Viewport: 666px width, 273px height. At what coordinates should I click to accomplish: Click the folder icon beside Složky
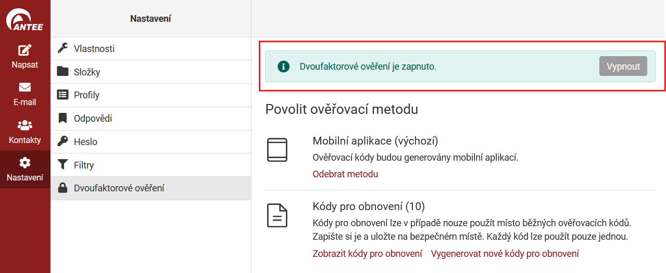(63, 72)
